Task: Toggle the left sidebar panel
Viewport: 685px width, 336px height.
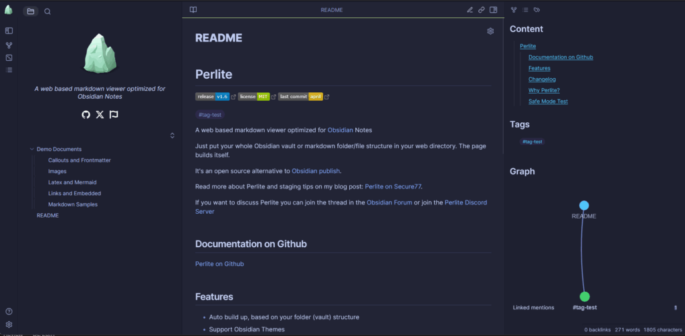Action: tap(9, 31)
